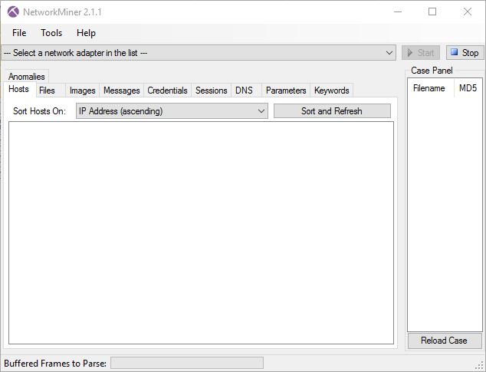Switch to the Keywords tab
486x372 pixels.
coord(331,91)
